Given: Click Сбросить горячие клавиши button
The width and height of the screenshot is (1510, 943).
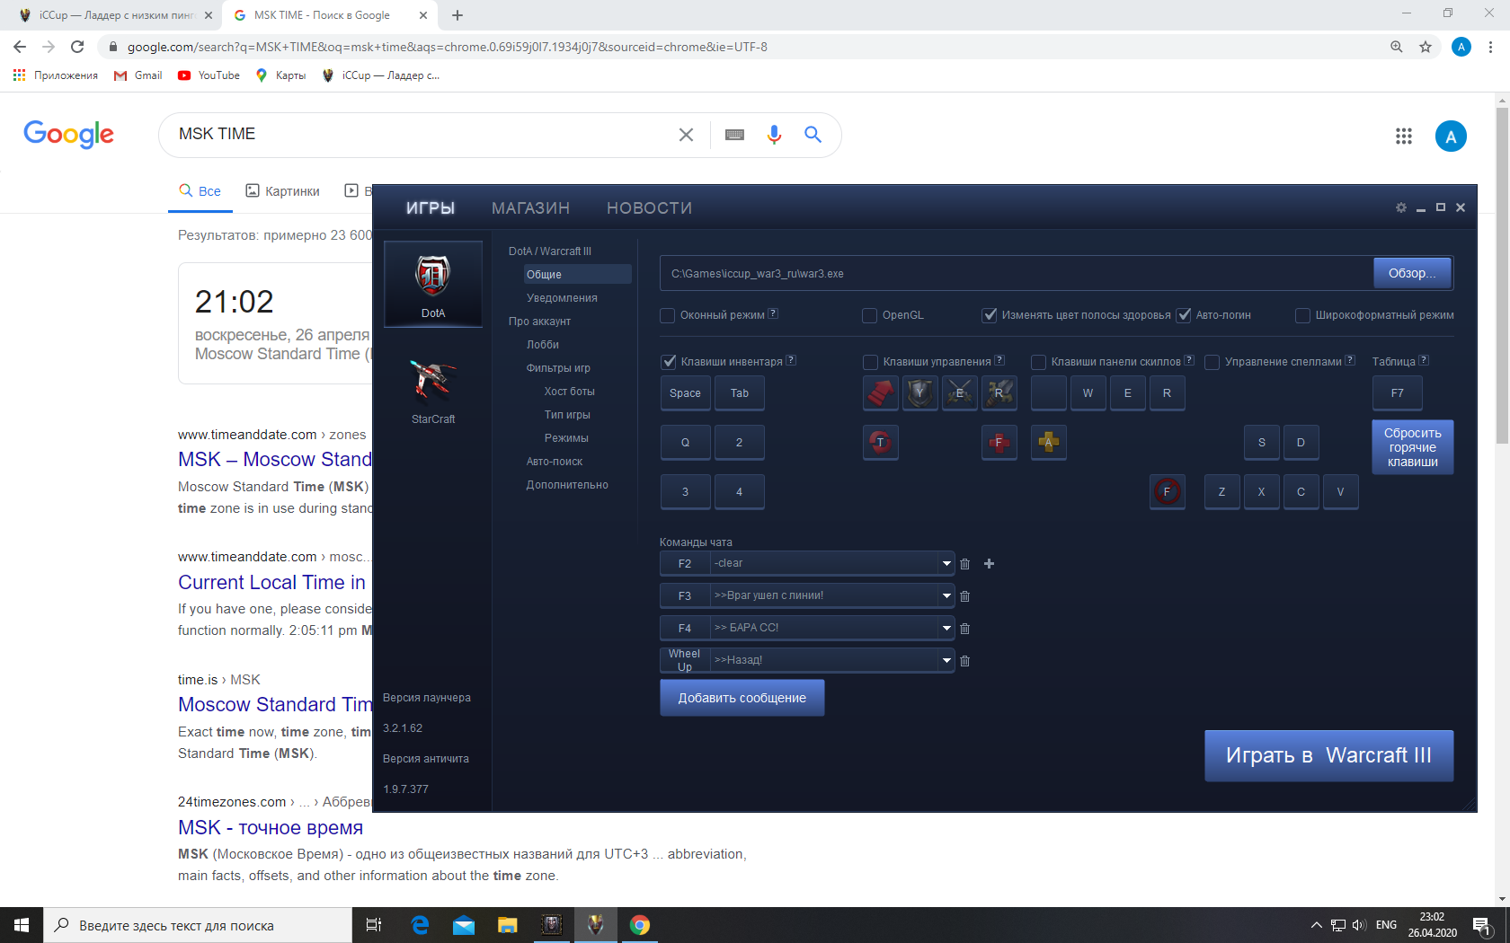Looking at the screenshot, I should pyautogui.click(x=1413, y=447).
